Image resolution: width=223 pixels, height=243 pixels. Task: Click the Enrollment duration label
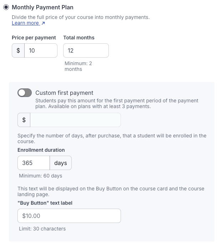[x=41, y=150]
